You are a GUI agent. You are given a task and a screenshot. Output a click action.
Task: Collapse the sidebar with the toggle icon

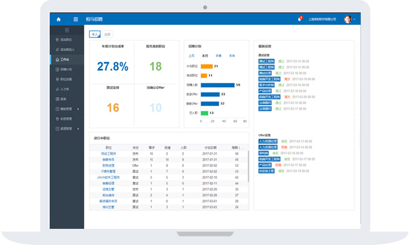[x=67, y=30]
